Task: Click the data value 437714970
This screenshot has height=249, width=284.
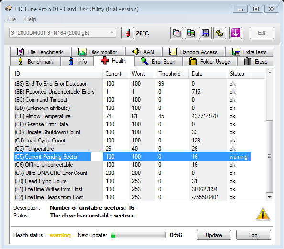Action: (x=205, y=116)
